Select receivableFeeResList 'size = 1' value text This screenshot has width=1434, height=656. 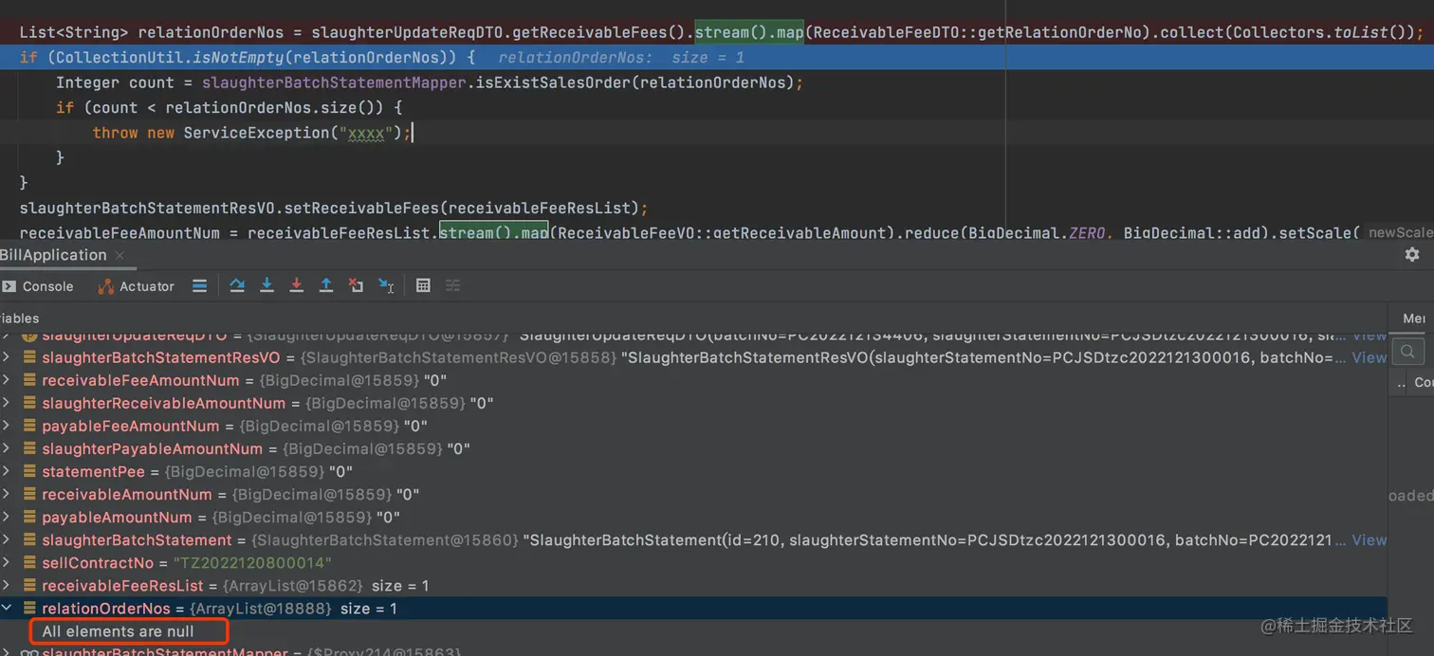pos(400,586)
